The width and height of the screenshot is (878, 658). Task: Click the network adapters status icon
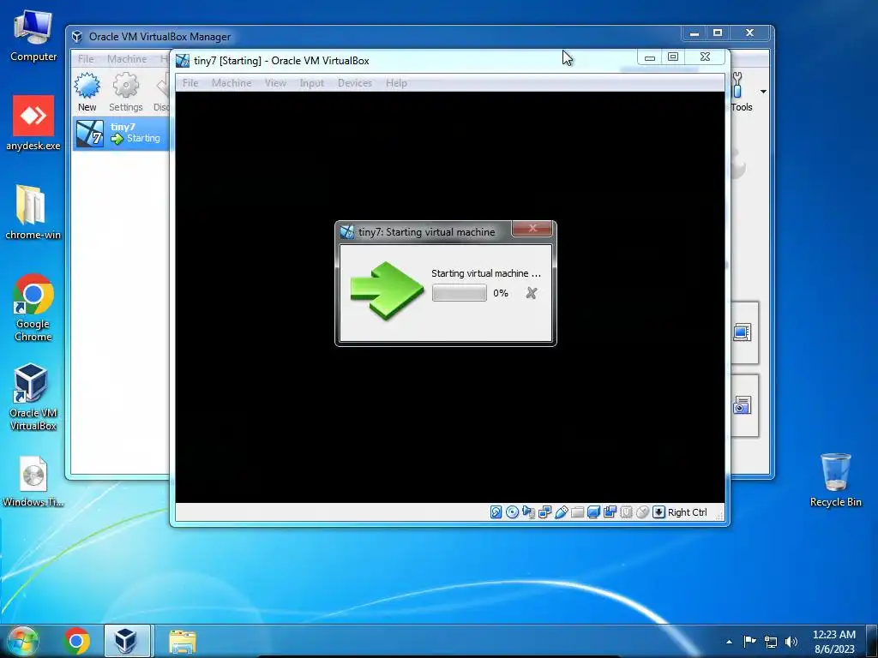544,512
